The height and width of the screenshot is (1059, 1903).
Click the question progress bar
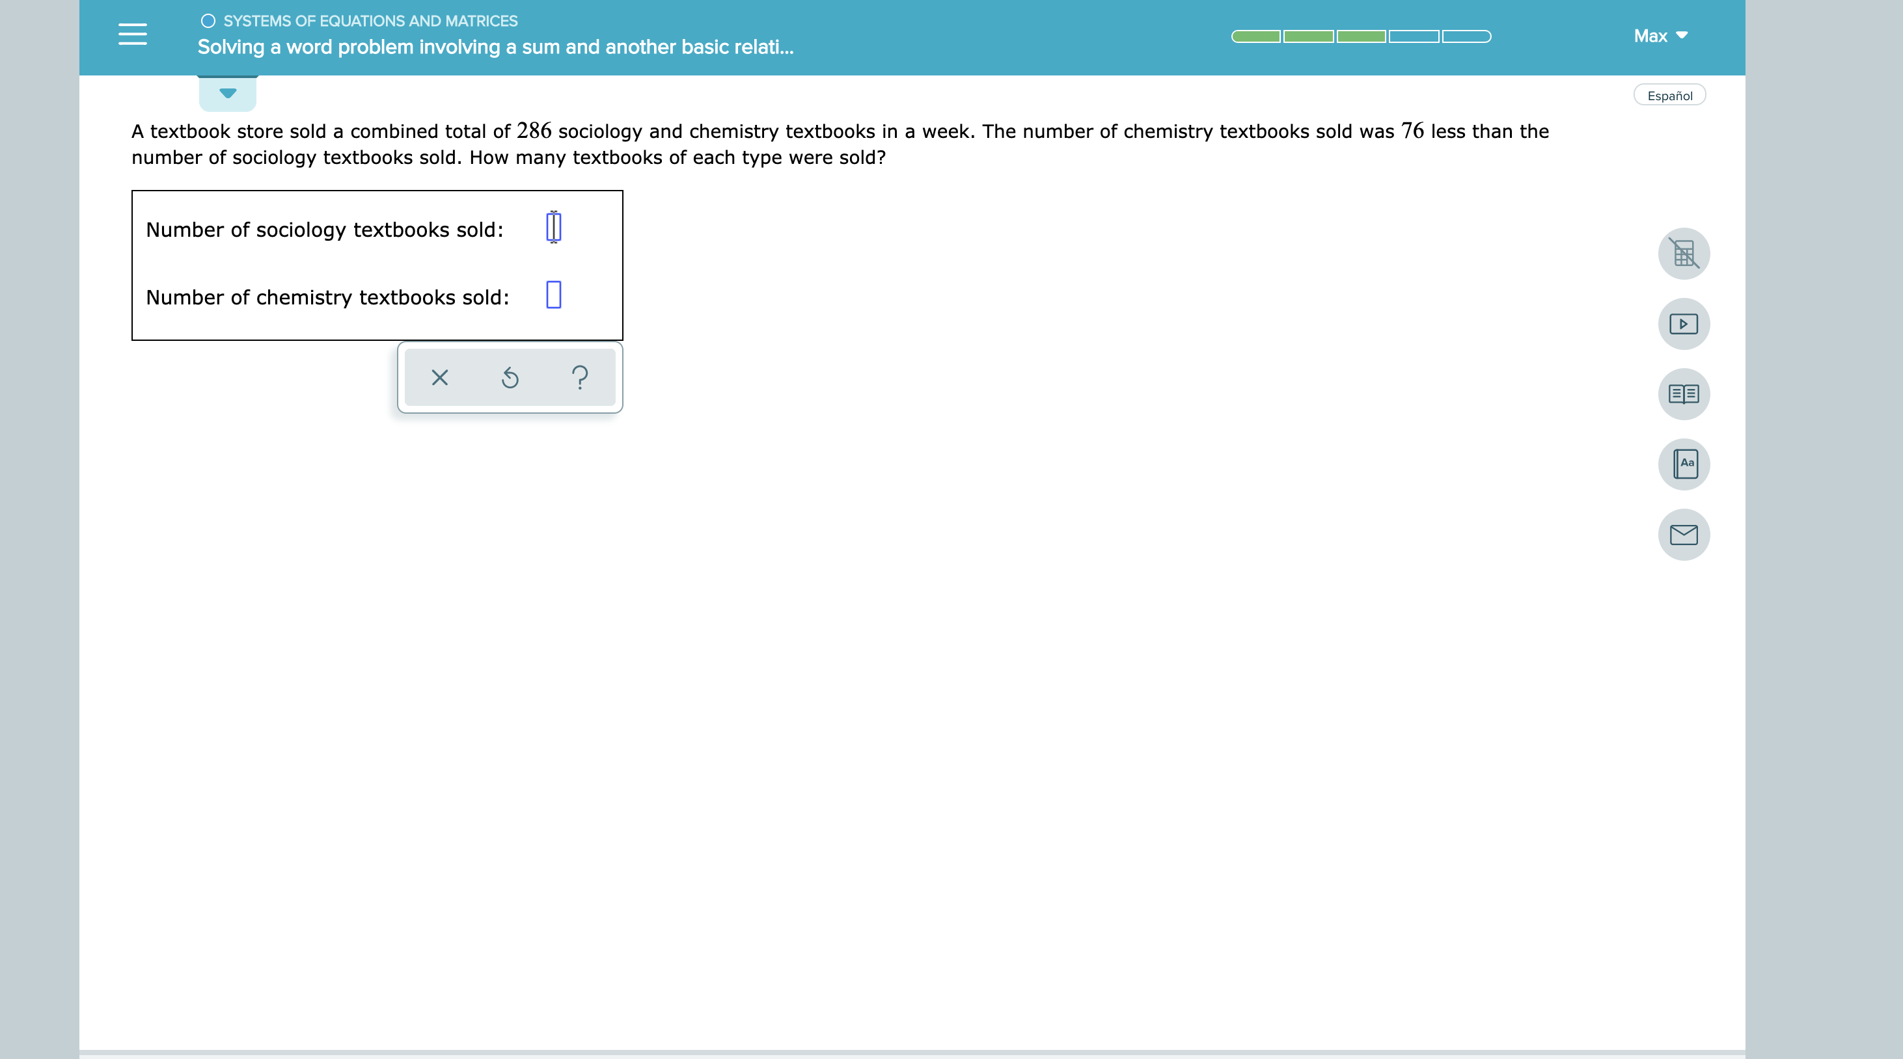(x=1361, y=36)
